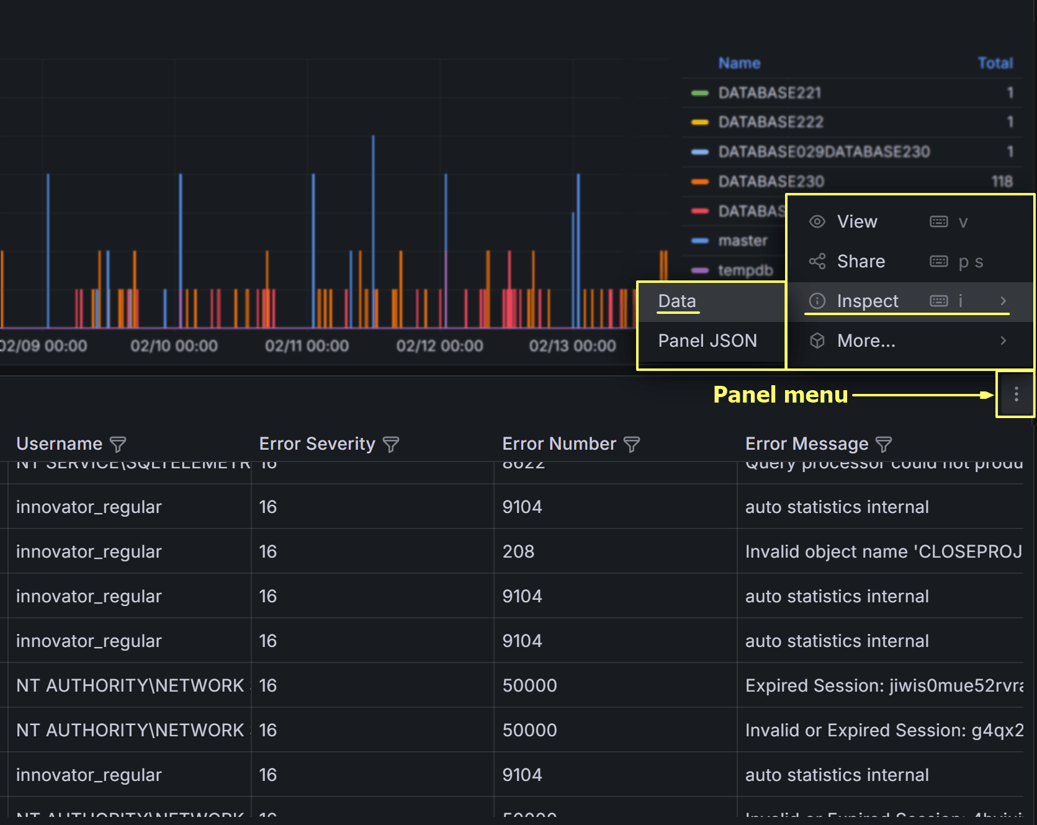Open the three-dot panel menu

click(1016, 395)
